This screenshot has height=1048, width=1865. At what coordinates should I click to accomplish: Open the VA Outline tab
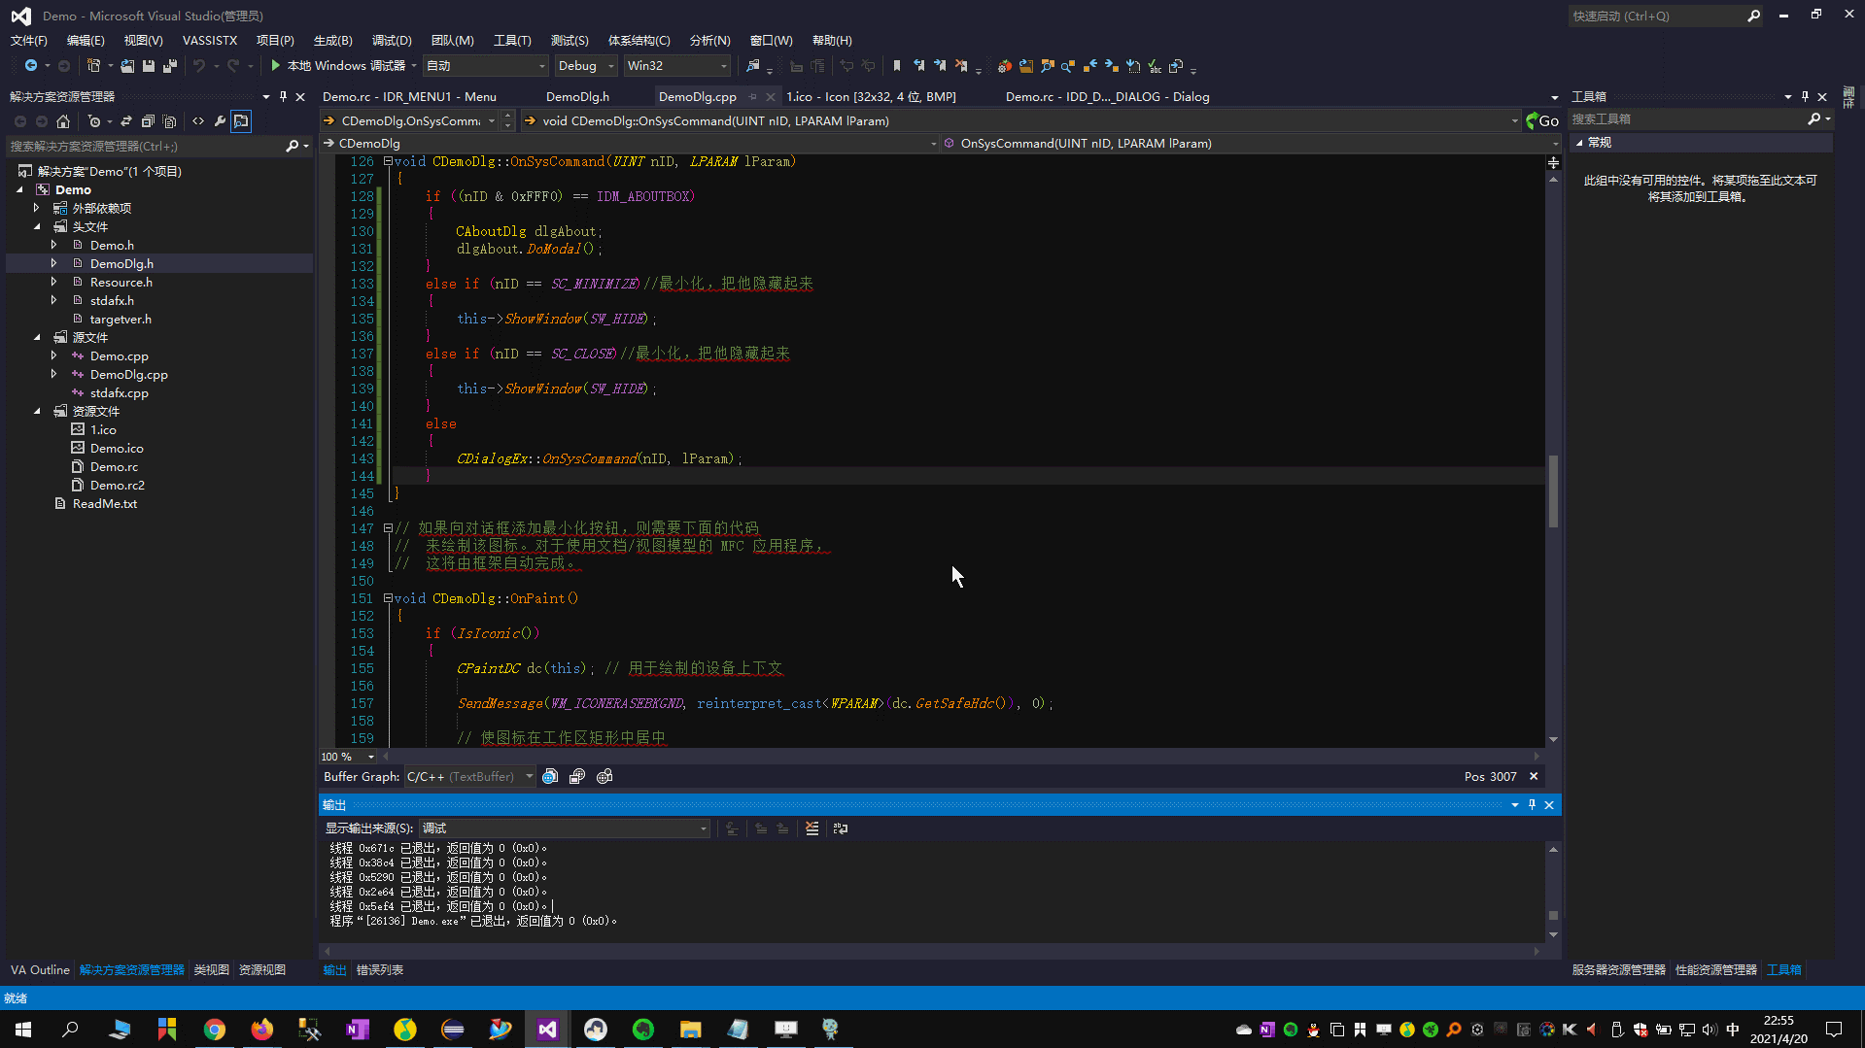[40, 970]
